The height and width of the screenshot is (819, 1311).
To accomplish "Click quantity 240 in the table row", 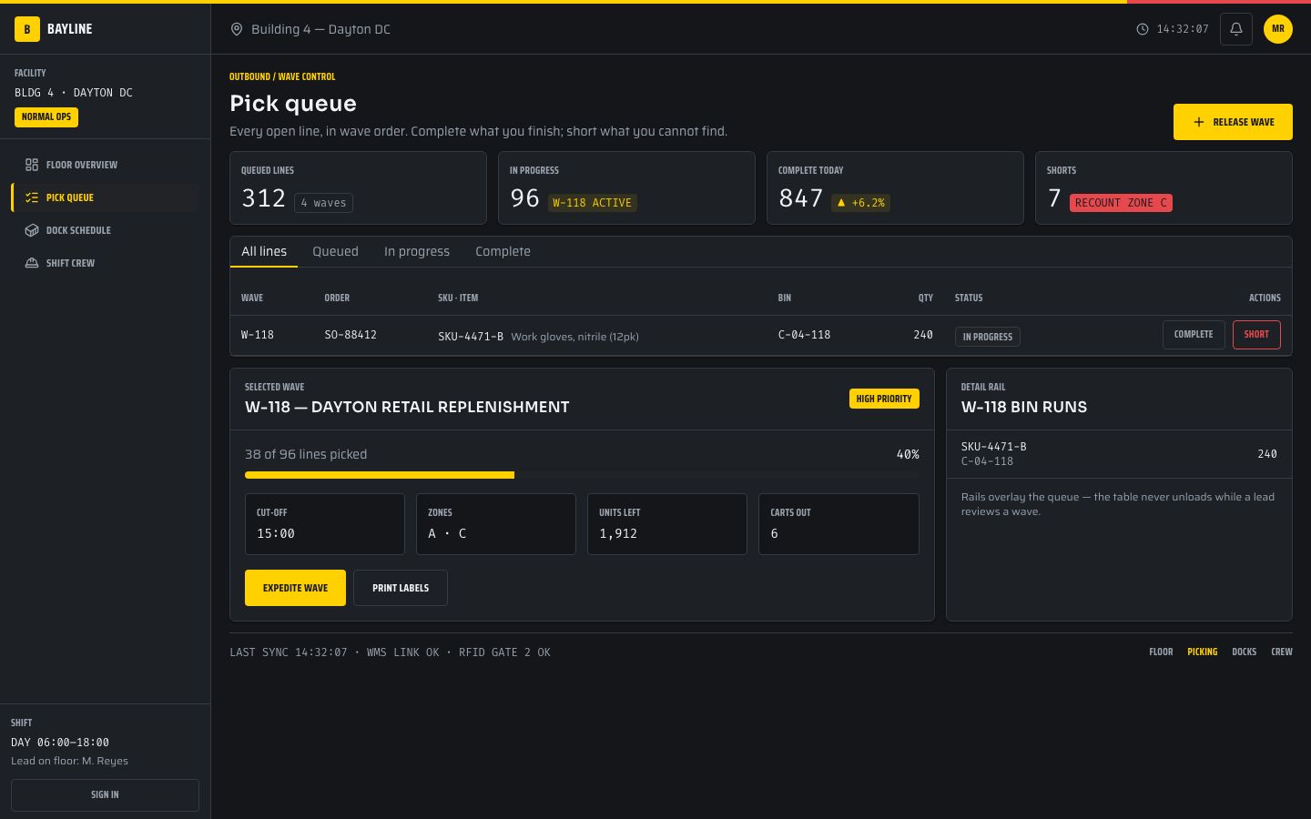I will coord(923,335).
